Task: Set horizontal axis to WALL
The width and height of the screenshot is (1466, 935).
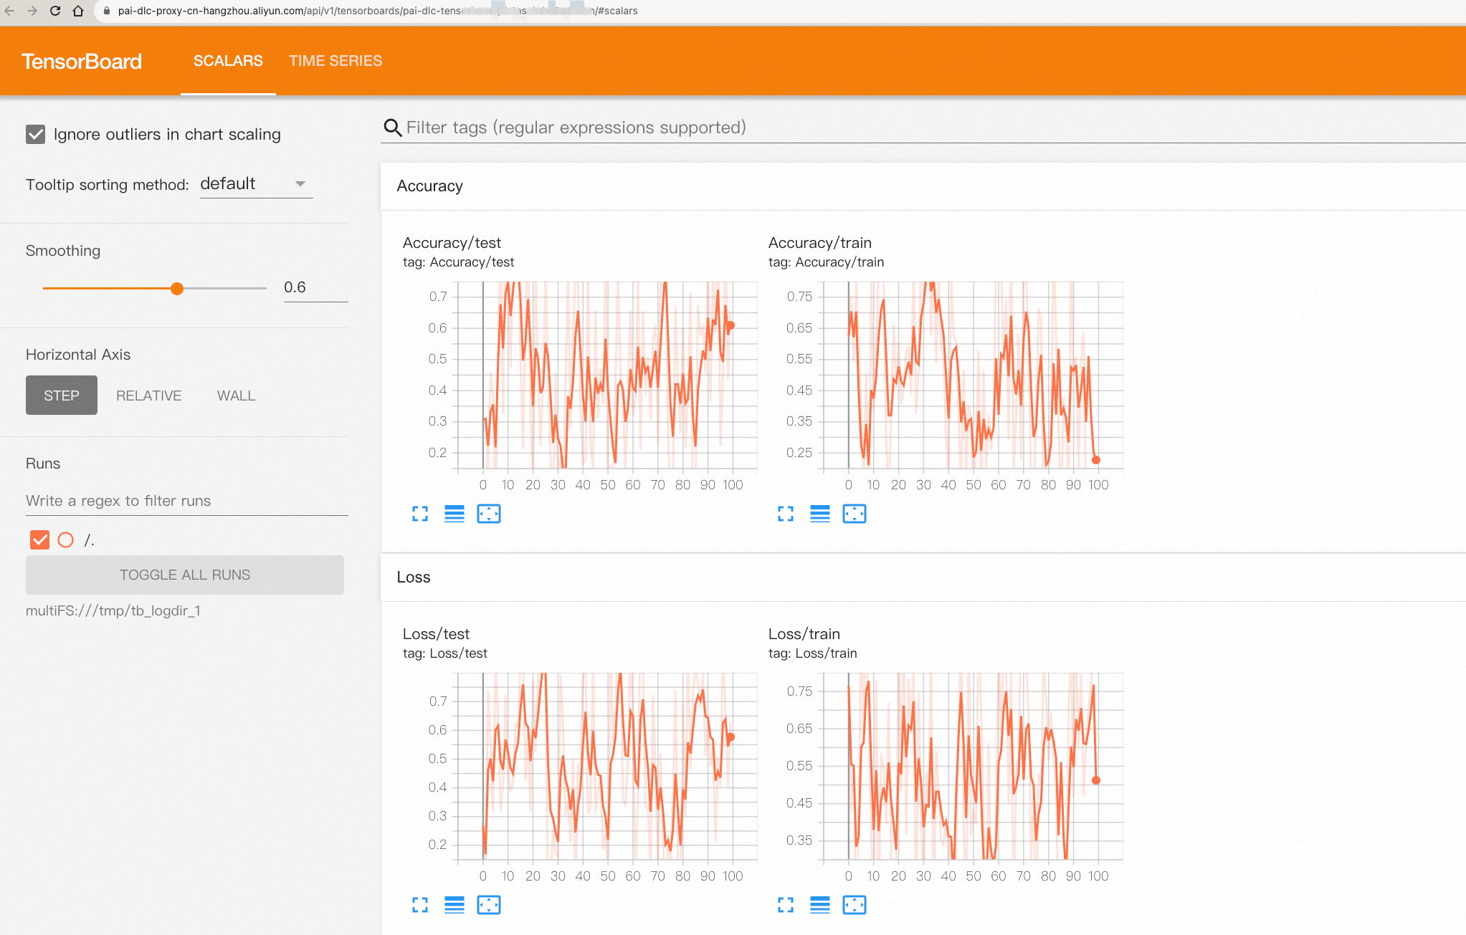Action: coord(237,395)
